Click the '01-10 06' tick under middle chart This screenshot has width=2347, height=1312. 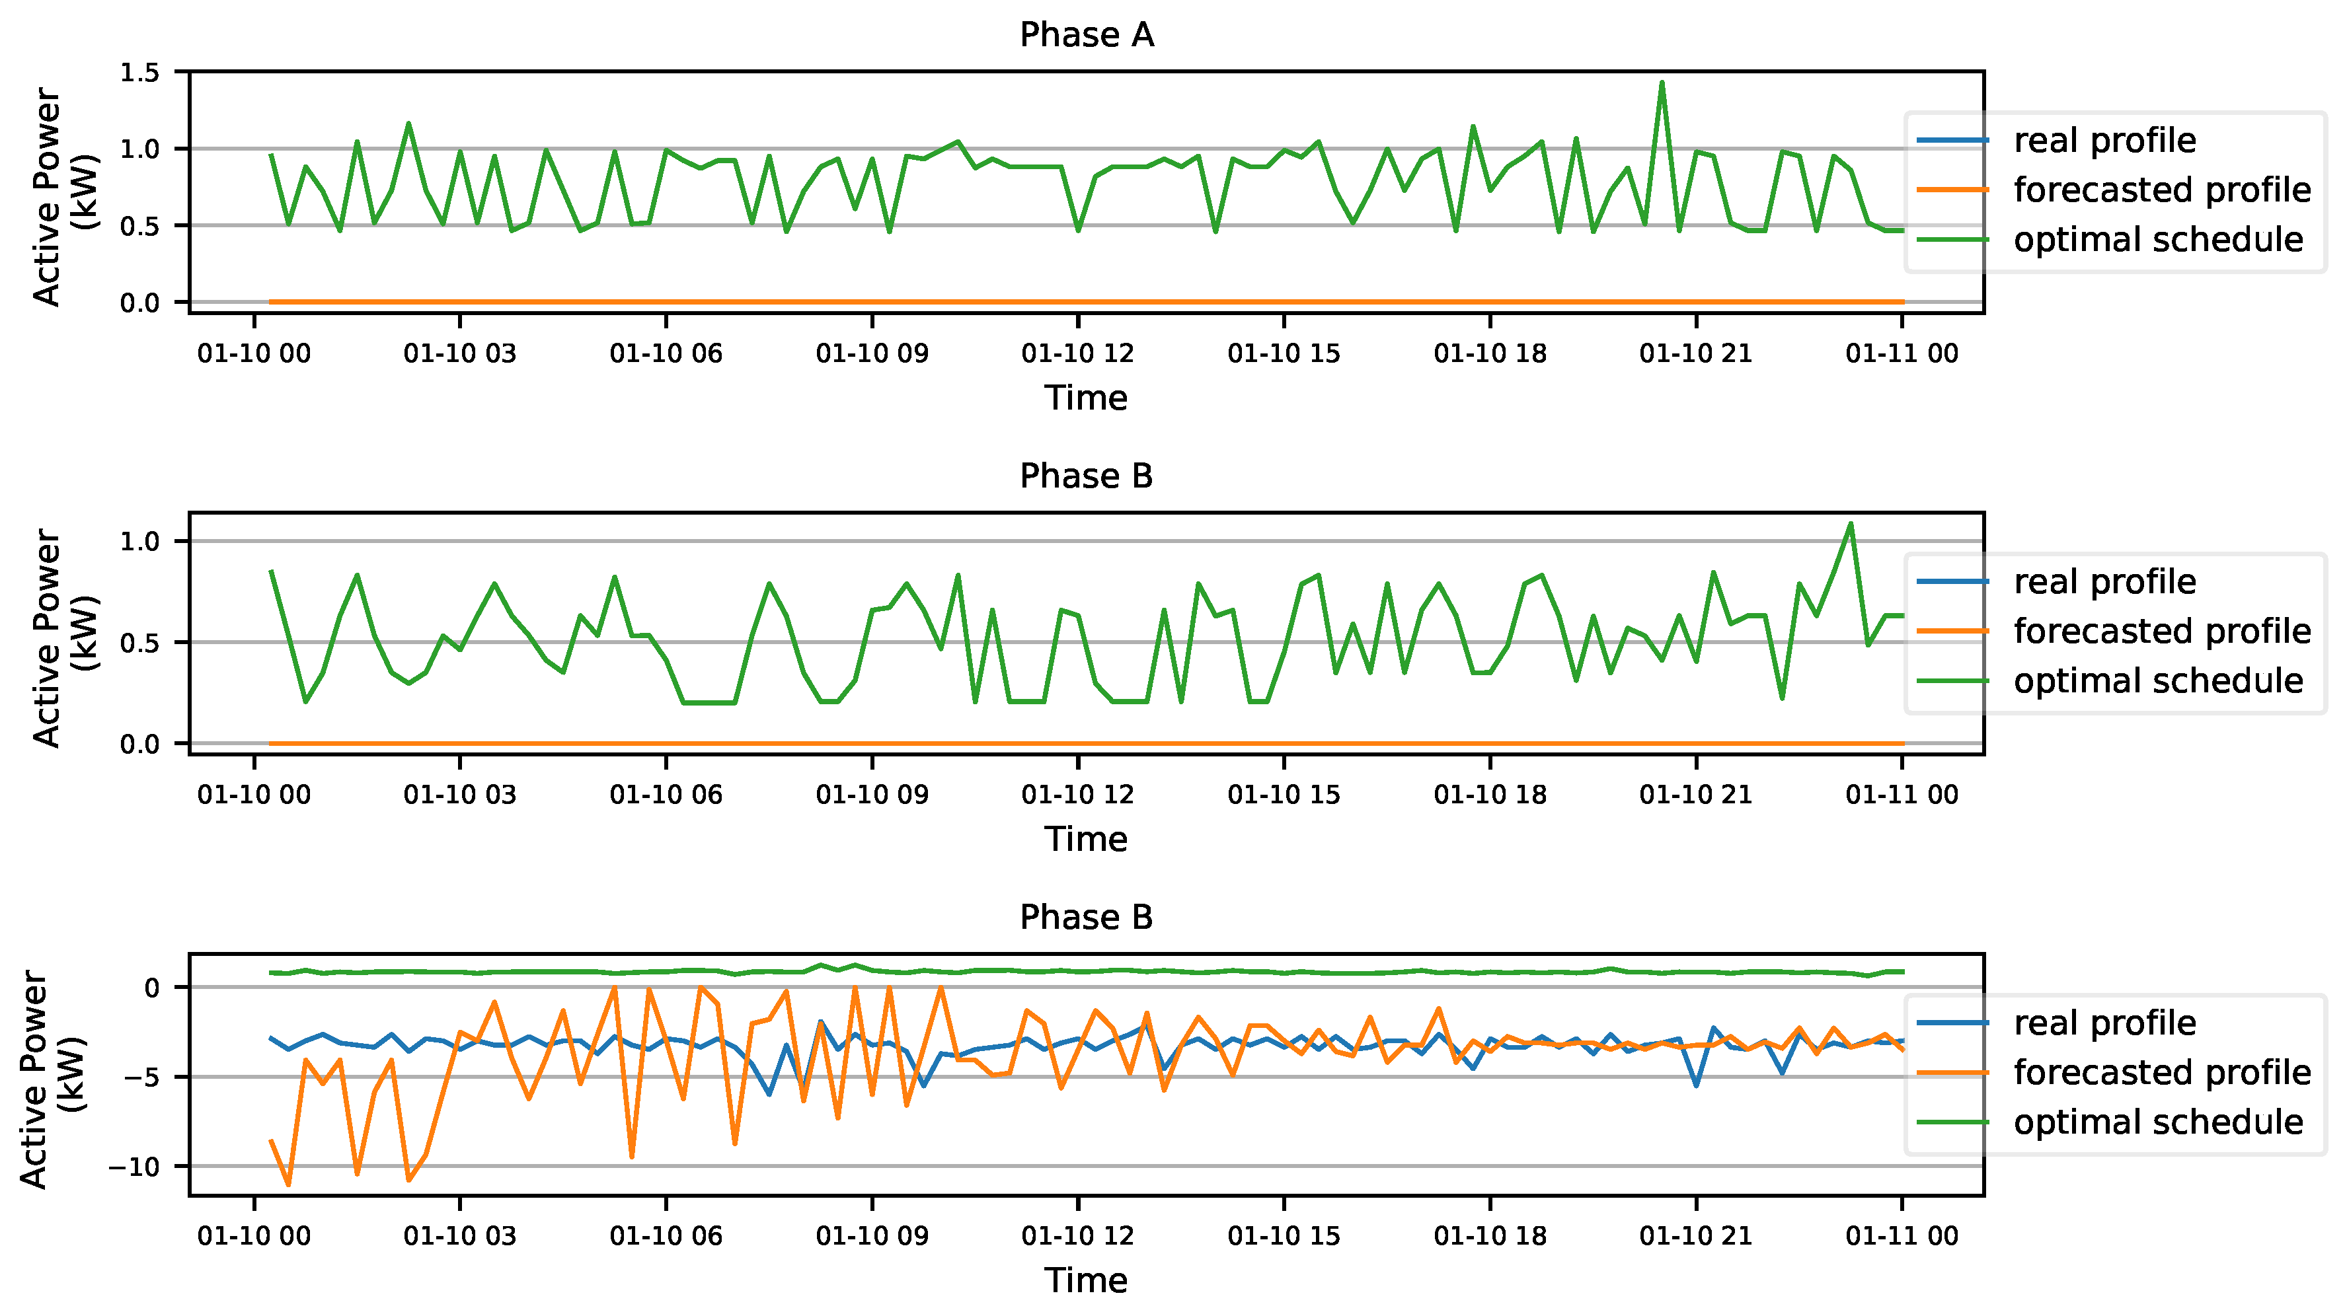(666, 795)
